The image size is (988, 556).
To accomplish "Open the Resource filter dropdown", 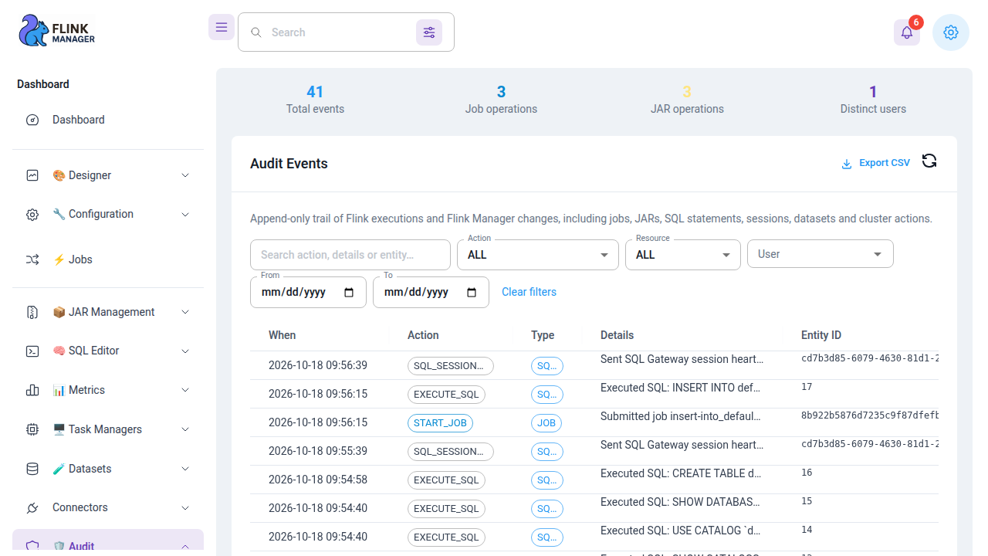I will point(683,255).
